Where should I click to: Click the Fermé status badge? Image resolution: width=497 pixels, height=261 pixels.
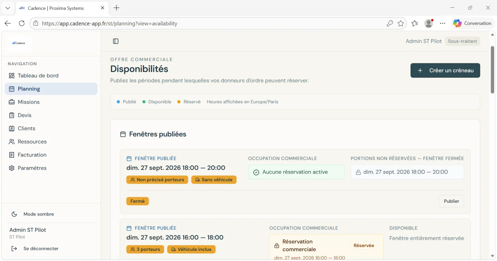tap(137, 201)
